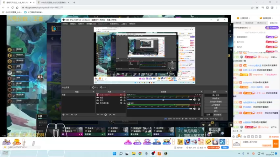This screenshot has height=157, width=280.
Task: Open Windows taskbar search
Action: tap(121, 154)
